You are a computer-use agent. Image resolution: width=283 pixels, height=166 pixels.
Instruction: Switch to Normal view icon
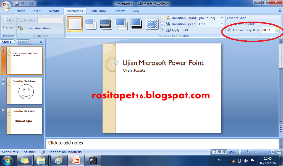tap(214, 152)
